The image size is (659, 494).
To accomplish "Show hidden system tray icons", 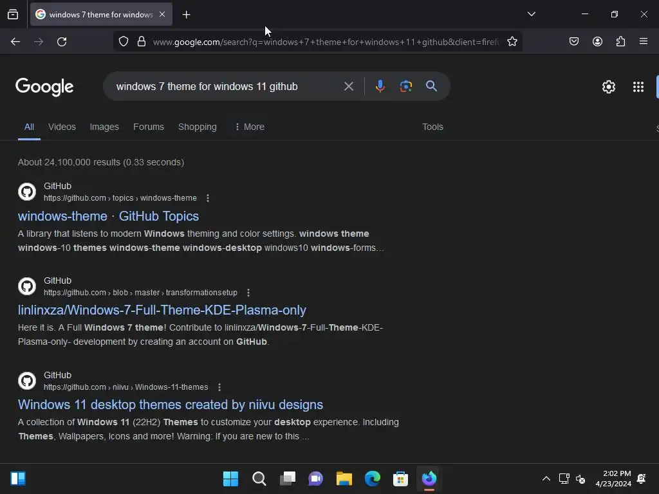I will [x=546, y=479].
